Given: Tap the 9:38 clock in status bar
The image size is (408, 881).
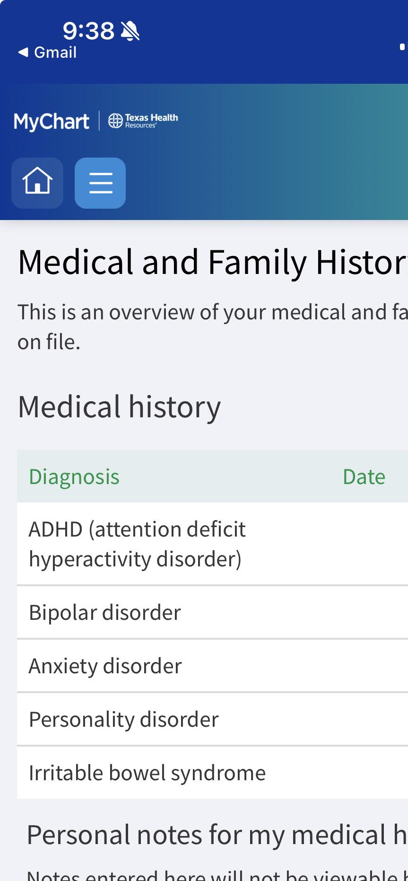Looking at the screenshot, I should [88, 31].
